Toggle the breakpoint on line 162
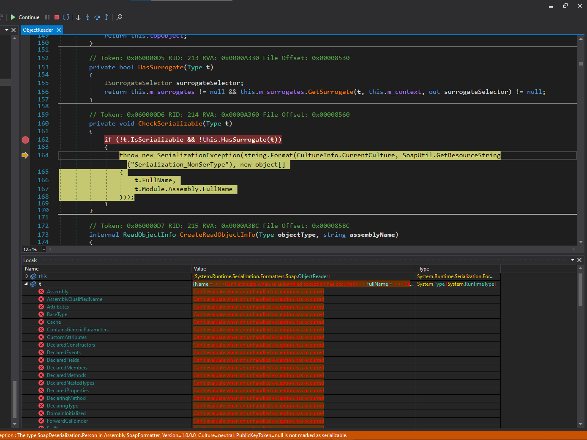This screenshot has height=440, width=587. (x=25, y=140)
